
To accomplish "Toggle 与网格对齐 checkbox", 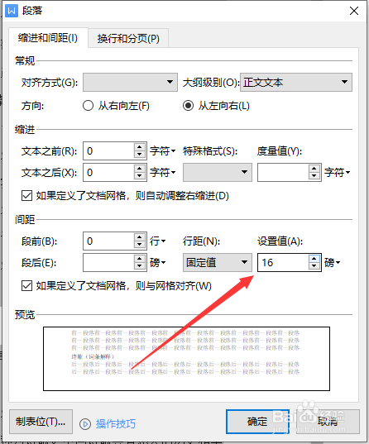I will (26, 286).
